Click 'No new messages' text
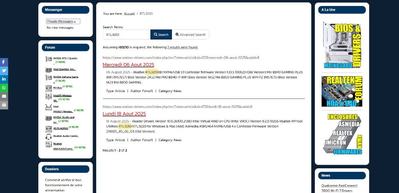The height and width of the screenshot is (193, 399). (60, 28)
